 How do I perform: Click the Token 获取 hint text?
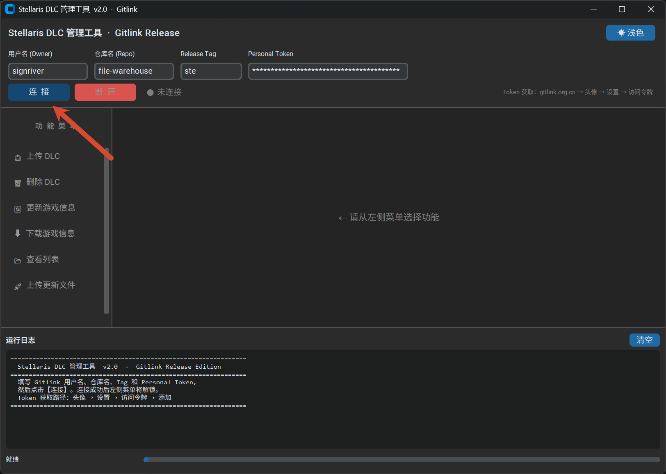click(x=577, y=92)
